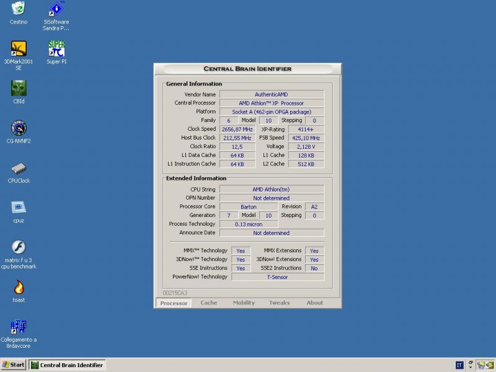Click the Clock Speed 2656,87 MHz value

tap(237, 129)
